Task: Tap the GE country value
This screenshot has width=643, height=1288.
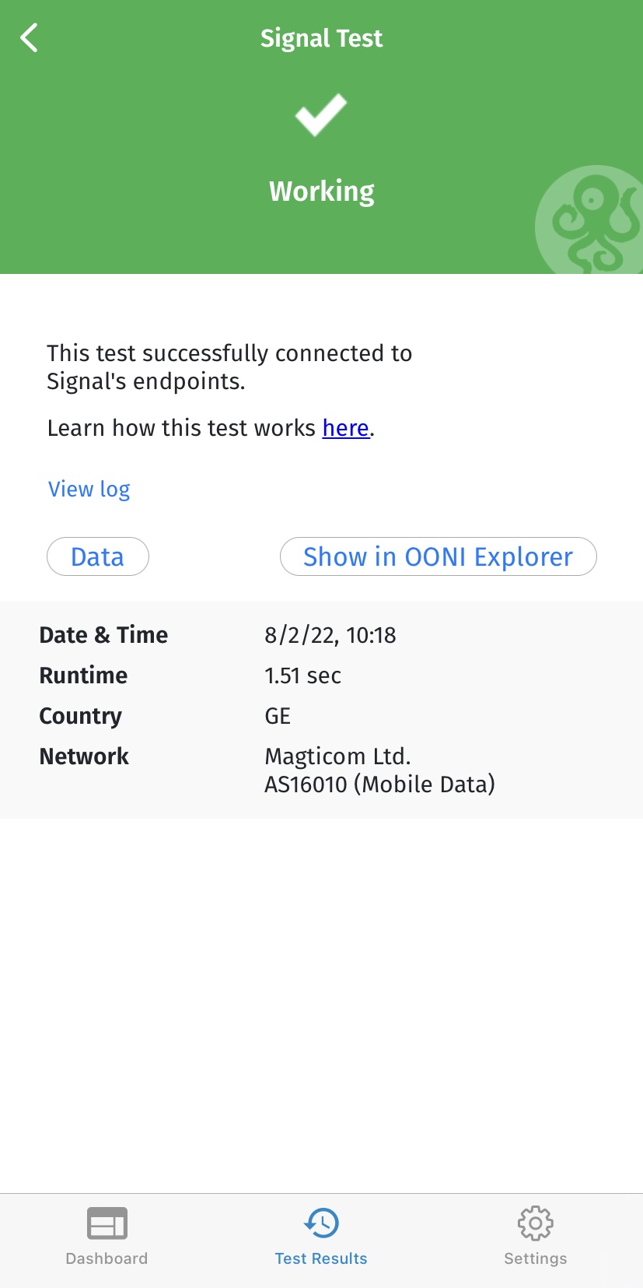Action: 278,716
